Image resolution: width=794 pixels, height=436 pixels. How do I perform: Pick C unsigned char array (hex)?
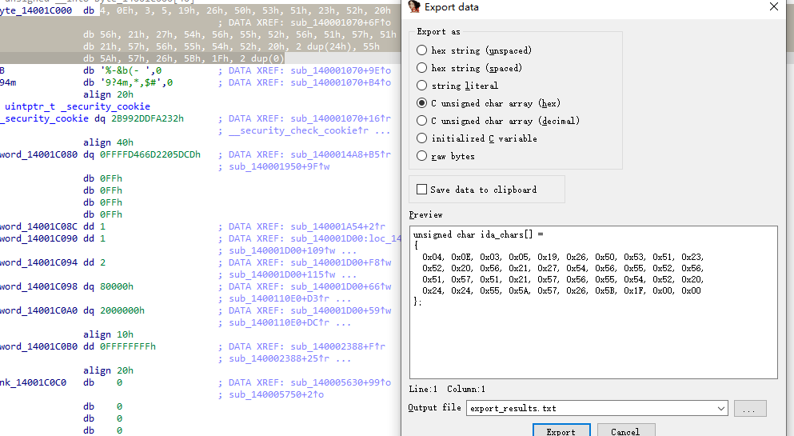[x=422, y=103]
